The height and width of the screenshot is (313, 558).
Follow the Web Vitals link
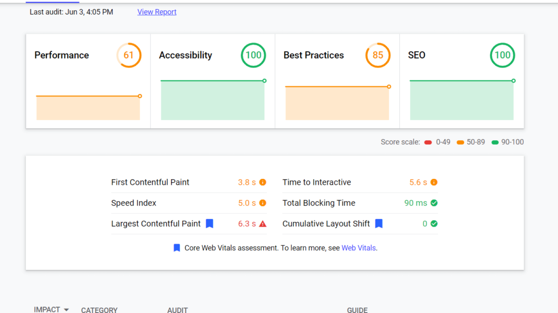[359, 248]
